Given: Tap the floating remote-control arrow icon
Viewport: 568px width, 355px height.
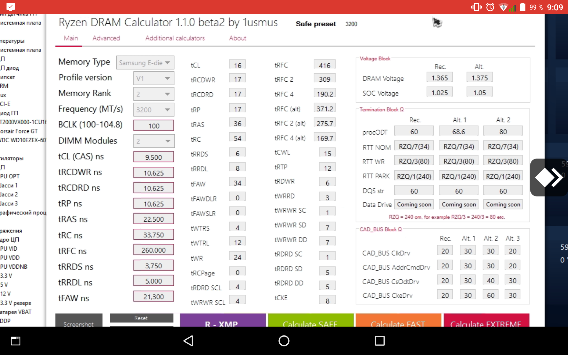Looking at the screenshot, I should click(x=549, y=177).
